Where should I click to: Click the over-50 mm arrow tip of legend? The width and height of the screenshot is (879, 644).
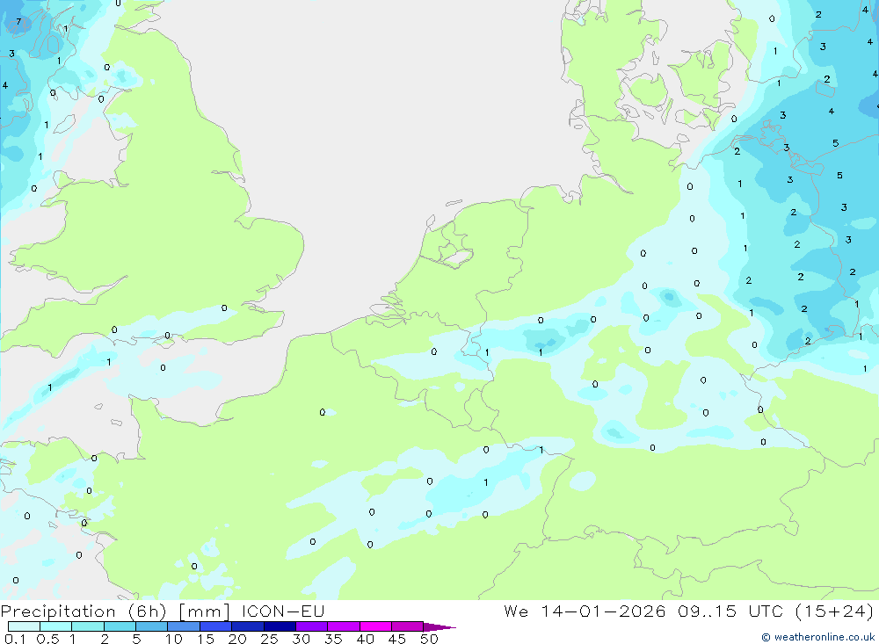coord(439,626)
